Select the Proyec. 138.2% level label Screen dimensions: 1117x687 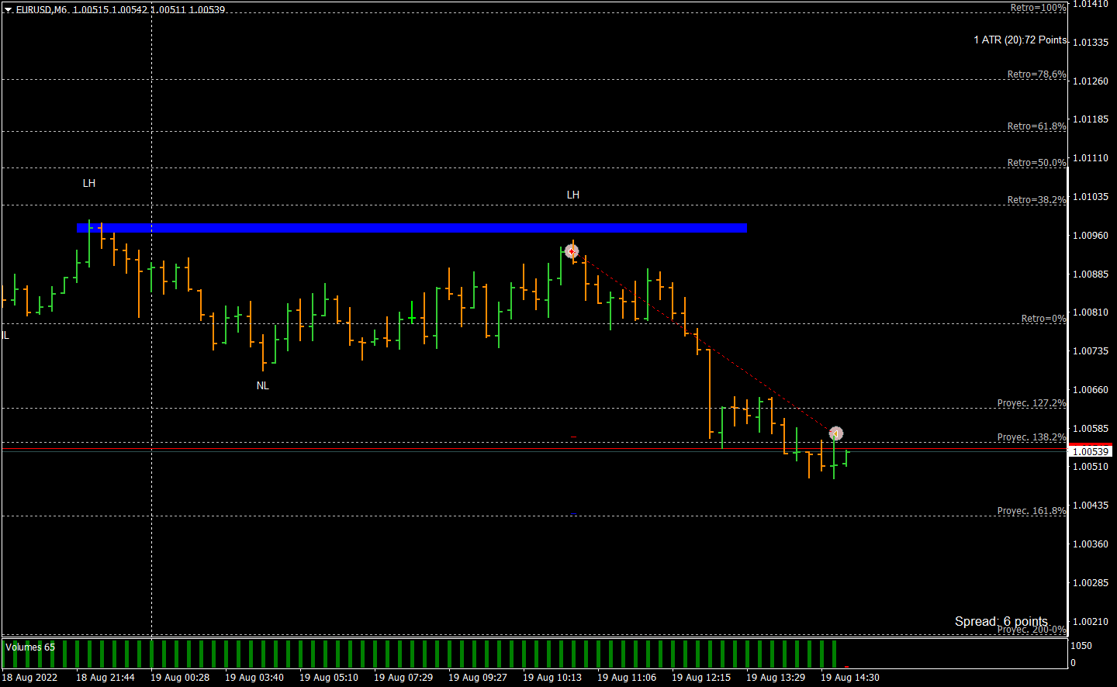[1032, 437]
